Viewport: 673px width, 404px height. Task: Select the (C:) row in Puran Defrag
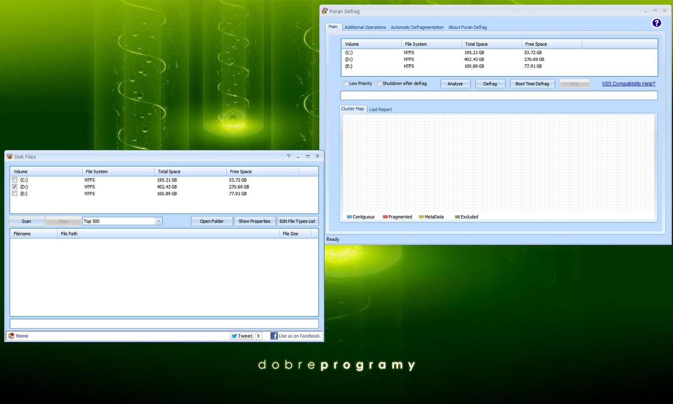[499, 53]
